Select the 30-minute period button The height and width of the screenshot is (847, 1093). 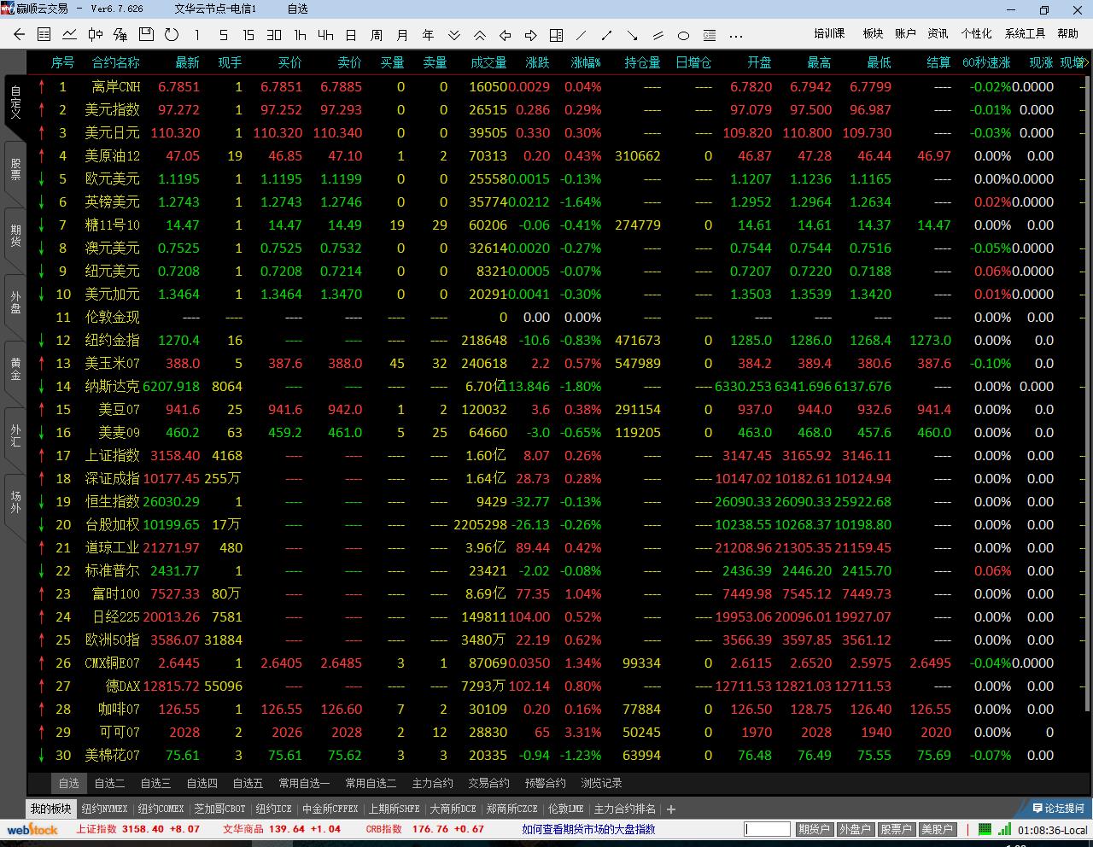pyautogui.click(x=274, y=35)
